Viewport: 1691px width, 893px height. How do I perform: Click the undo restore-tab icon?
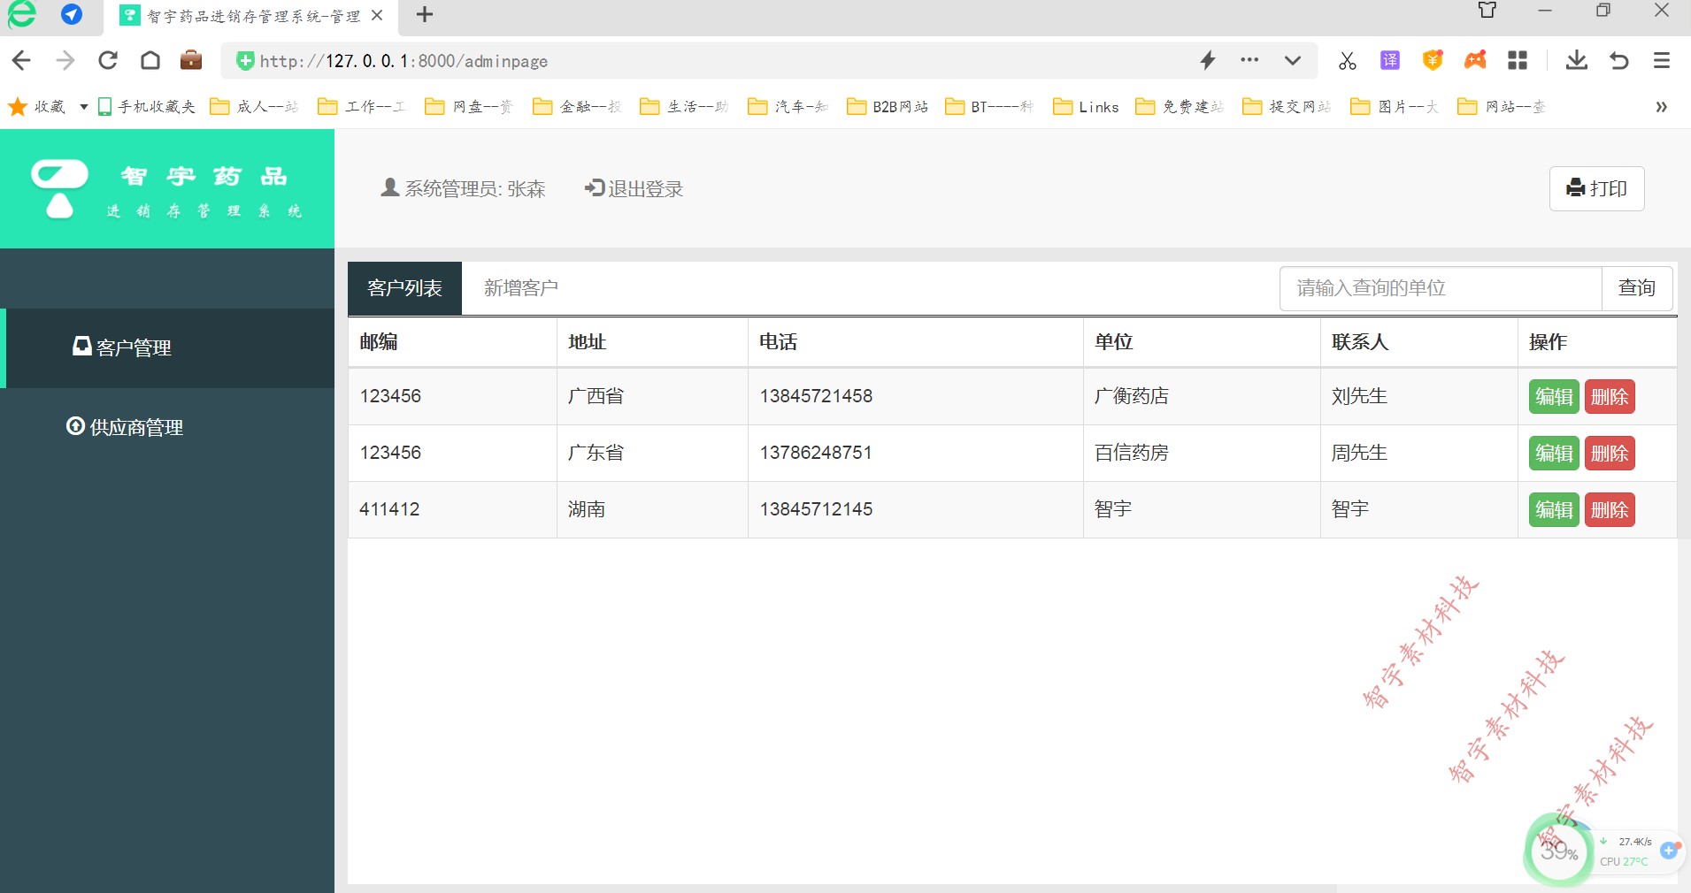point(1619,60)
